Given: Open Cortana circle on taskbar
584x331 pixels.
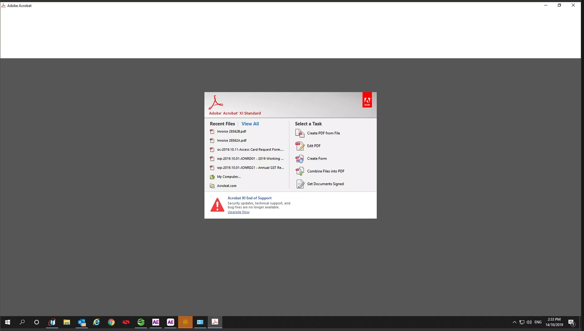Looking at the screenshot, I should click(x=37, y=322).
